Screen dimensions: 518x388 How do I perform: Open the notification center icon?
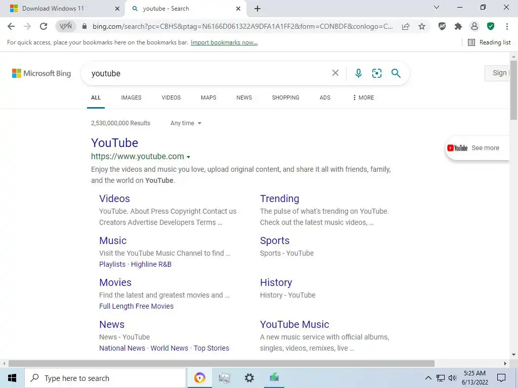point(501,378)
